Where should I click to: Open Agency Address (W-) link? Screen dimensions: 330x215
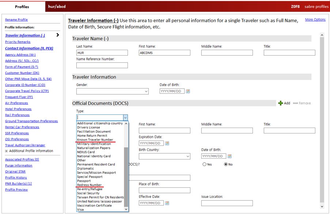[20, 55]
